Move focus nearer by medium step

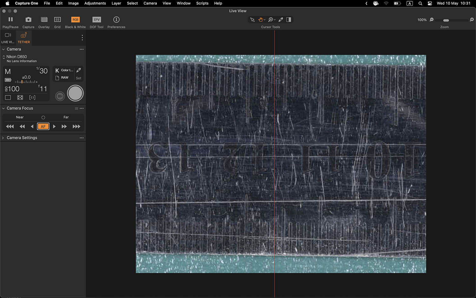coord(22,126)
